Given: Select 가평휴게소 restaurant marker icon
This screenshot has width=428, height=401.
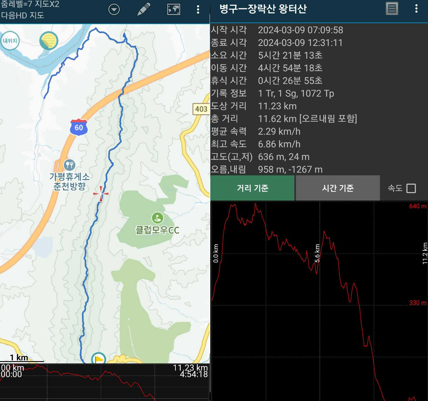Looking at the screenshot, I should click(x=69, y=165).
